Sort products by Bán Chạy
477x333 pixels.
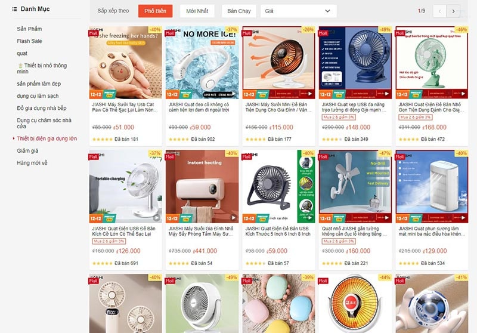coord(239,11)
